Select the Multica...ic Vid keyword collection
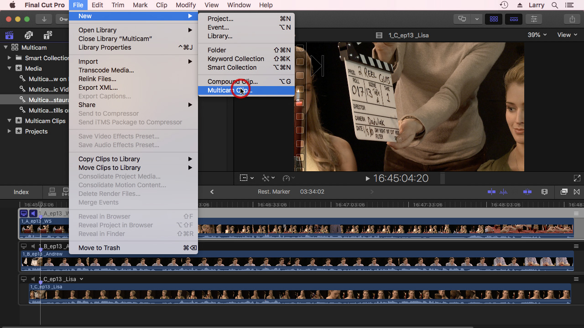Screen dimensions: 584x328 [48, 89]
